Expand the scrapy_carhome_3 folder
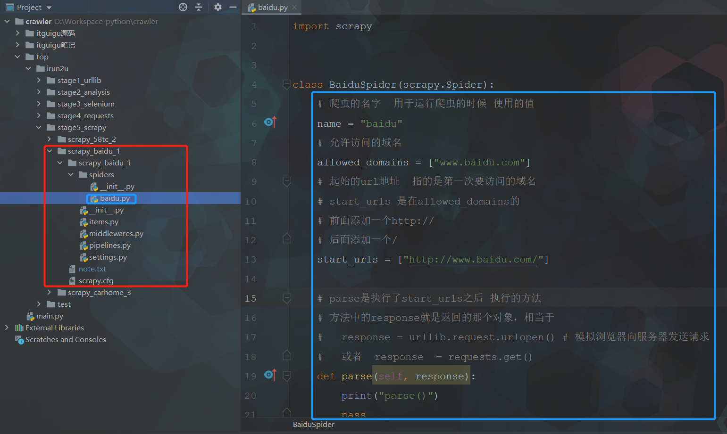The image size is (727, 434). [x=49, y=292]
